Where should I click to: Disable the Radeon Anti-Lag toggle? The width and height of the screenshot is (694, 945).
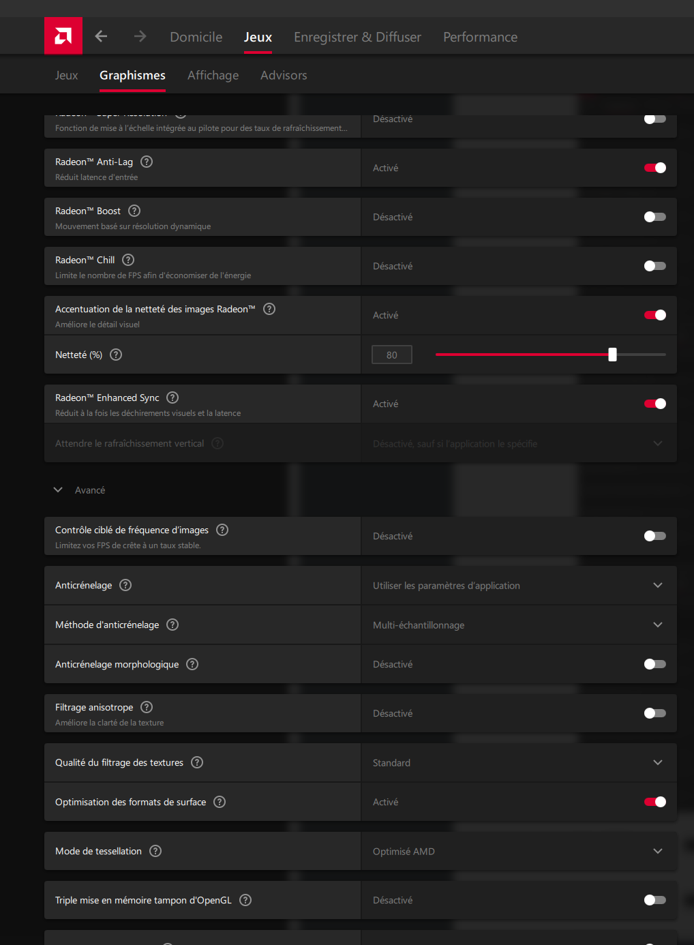click(x=655, y=168)
